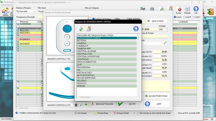Open the Ordenar a Pesquisa dropdown
Viewport: 216px width, 121px height.
click(x=25, y=12)
